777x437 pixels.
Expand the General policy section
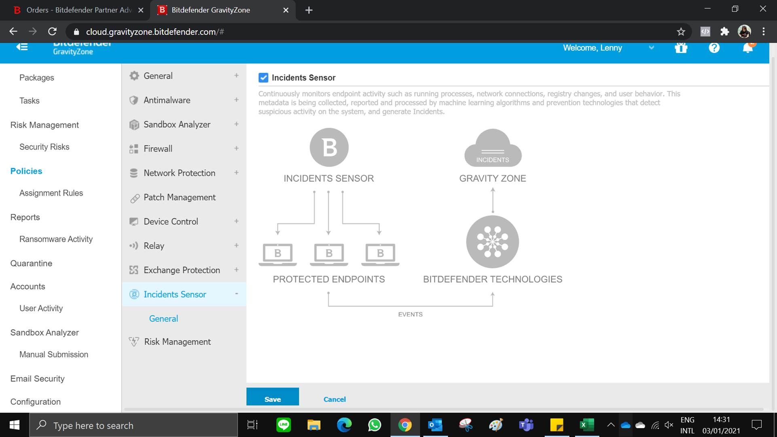[236, 76]
